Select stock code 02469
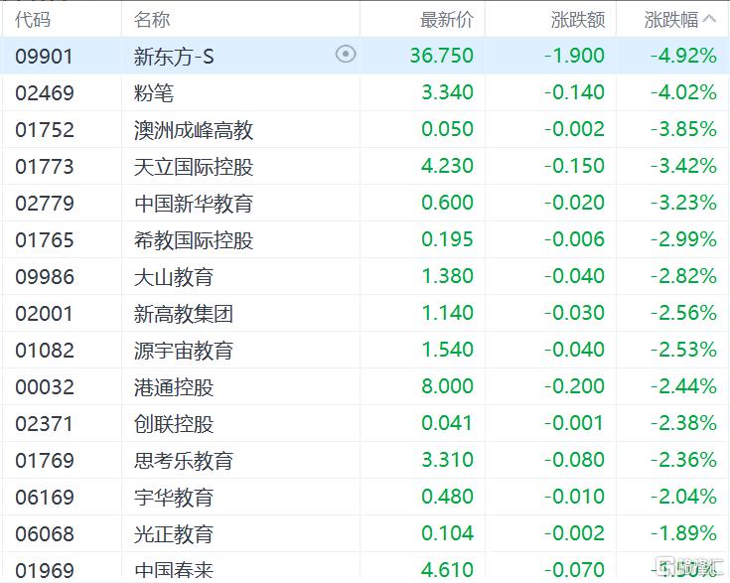This screenshot has width=730, height=583. pos(45,93)
